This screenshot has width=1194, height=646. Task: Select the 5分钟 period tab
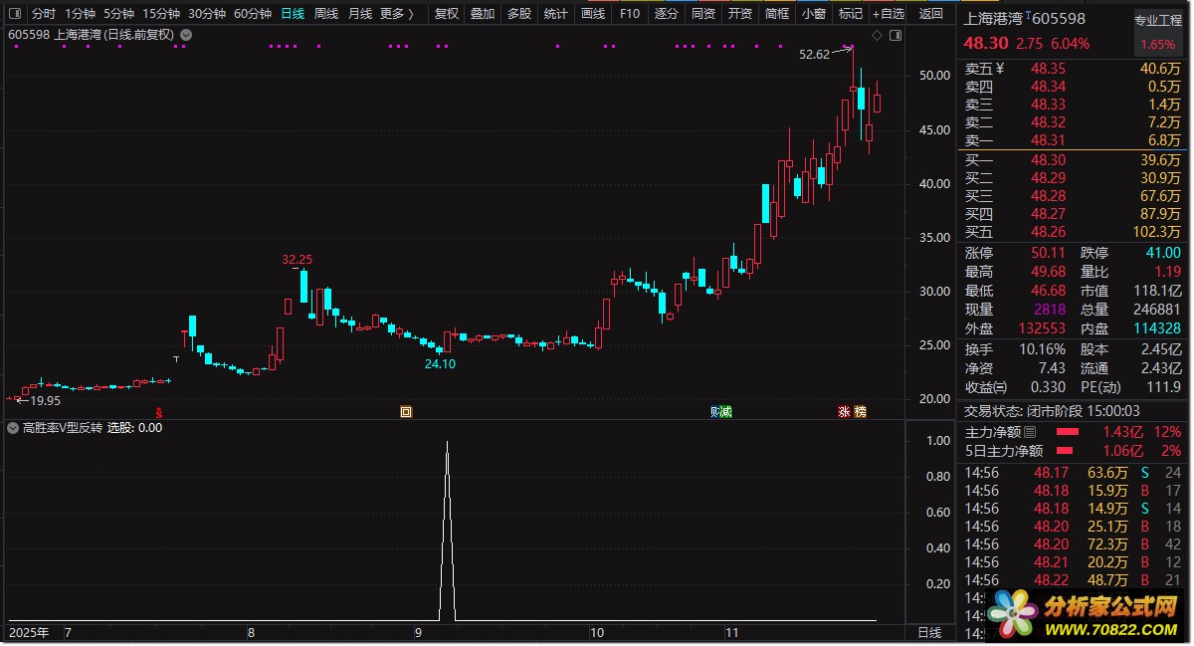[x=118, y=14]
